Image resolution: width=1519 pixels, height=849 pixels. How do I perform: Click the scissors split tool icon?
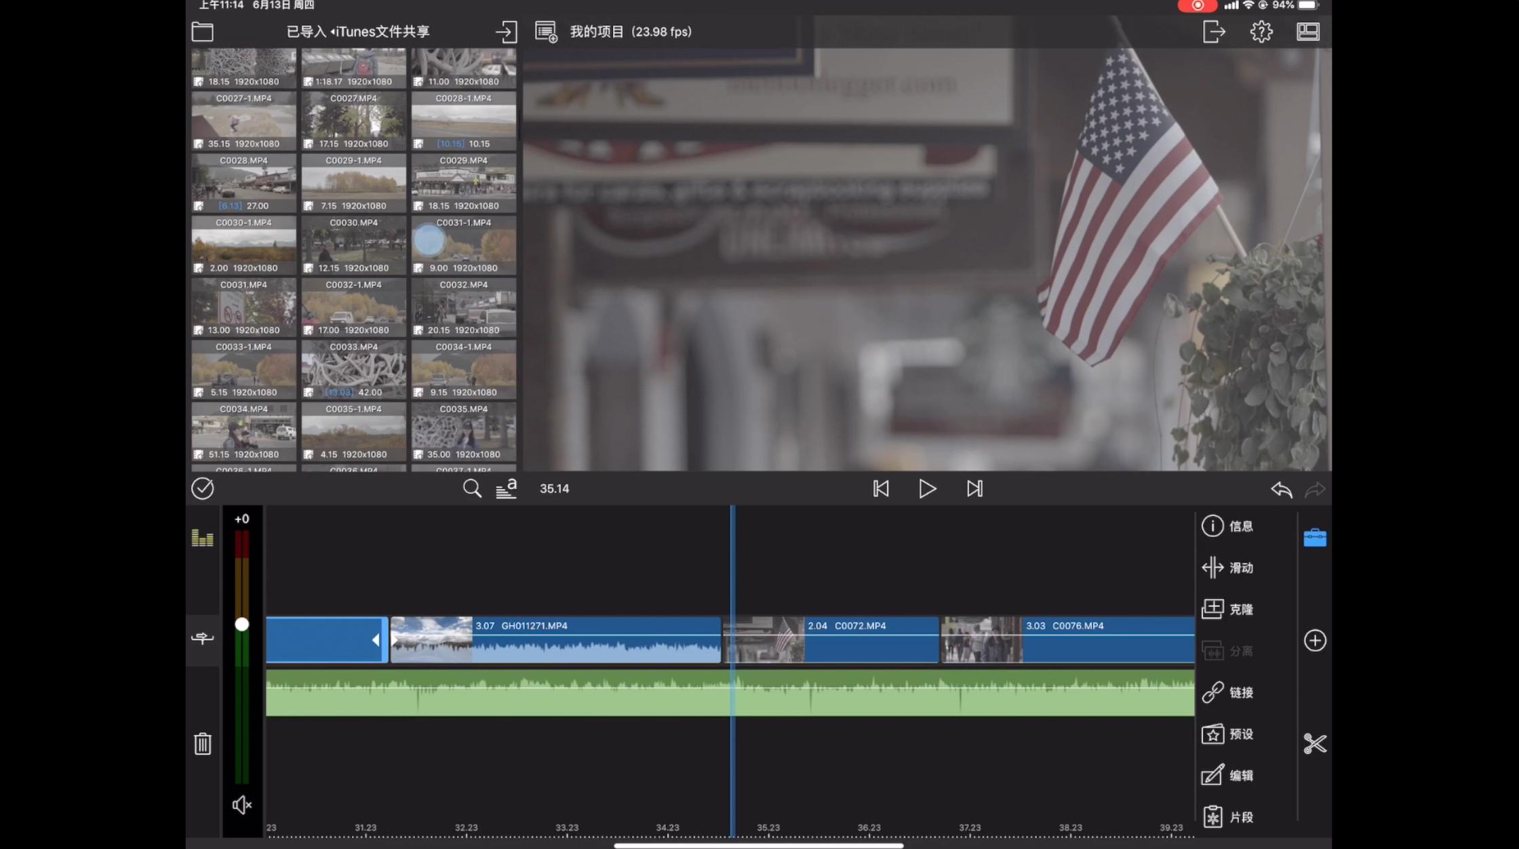[1314, 744]
